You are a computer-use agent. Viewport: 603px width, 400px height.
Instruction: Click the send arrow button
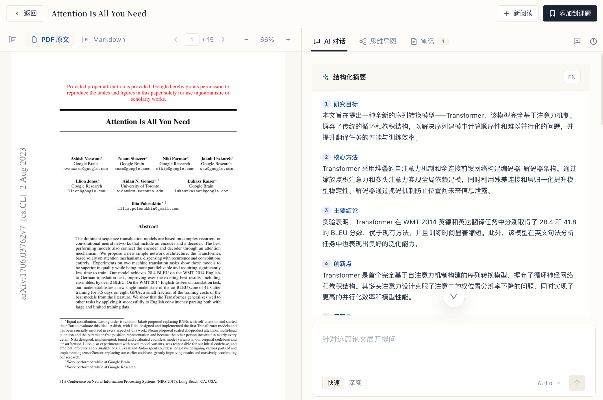(x=577, y=383)
